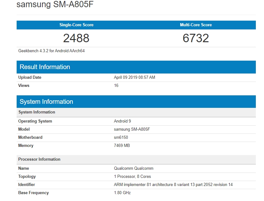Click the Single-Core Score header
Viewport: 264px width, 201px height.
click(76, 25)
